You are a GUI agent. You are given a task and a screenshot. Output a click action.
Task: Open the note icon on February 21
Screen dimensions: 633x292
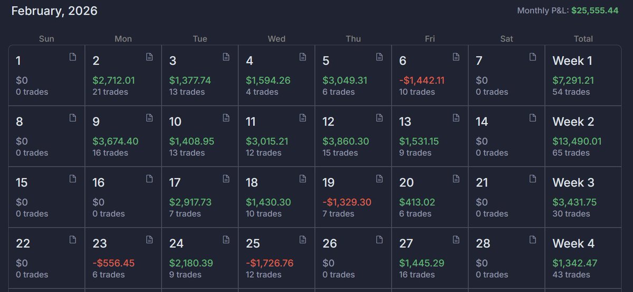coord(533,179)
